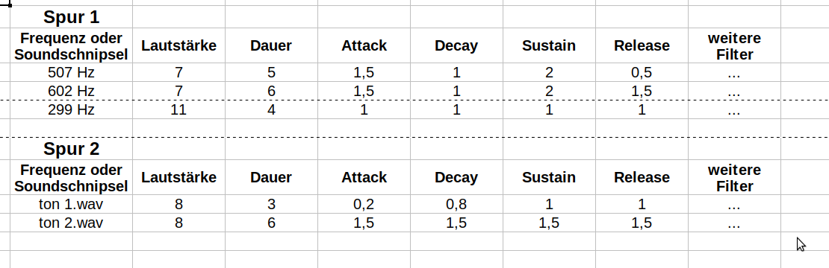Select the Dauer header in Spur 2

click(271, 177)
